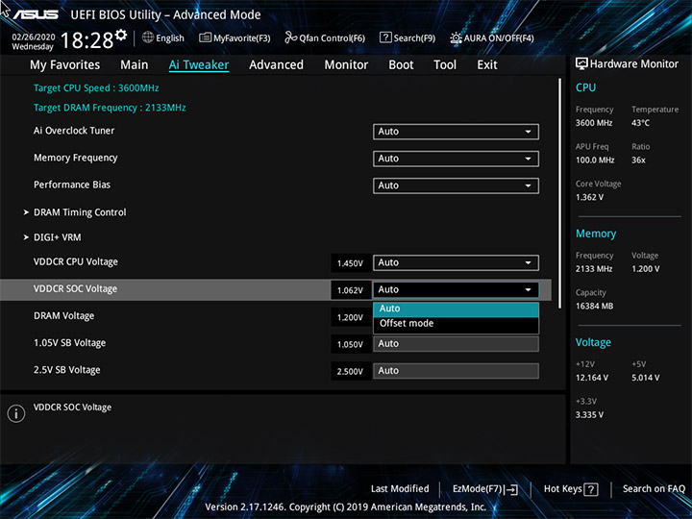Screen dimensions: 692x519
Task: Click the globe language icon
Action: pyautogui.click(x=148, y=37)
